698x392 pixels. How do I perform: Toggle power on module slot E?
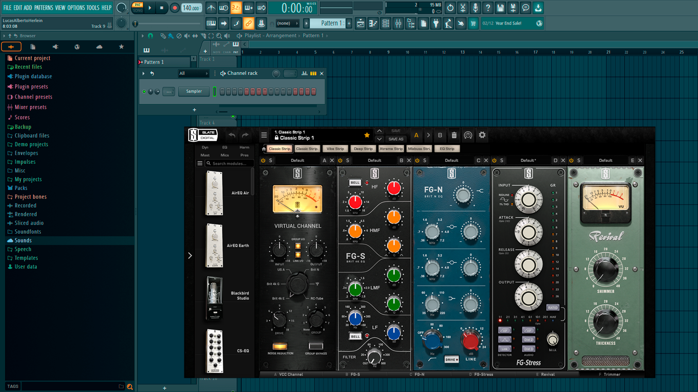click(571, 160)
